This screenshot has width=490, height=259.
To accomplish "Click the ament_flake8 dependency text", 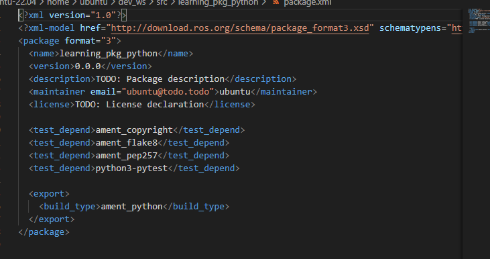I will [127, 143].
